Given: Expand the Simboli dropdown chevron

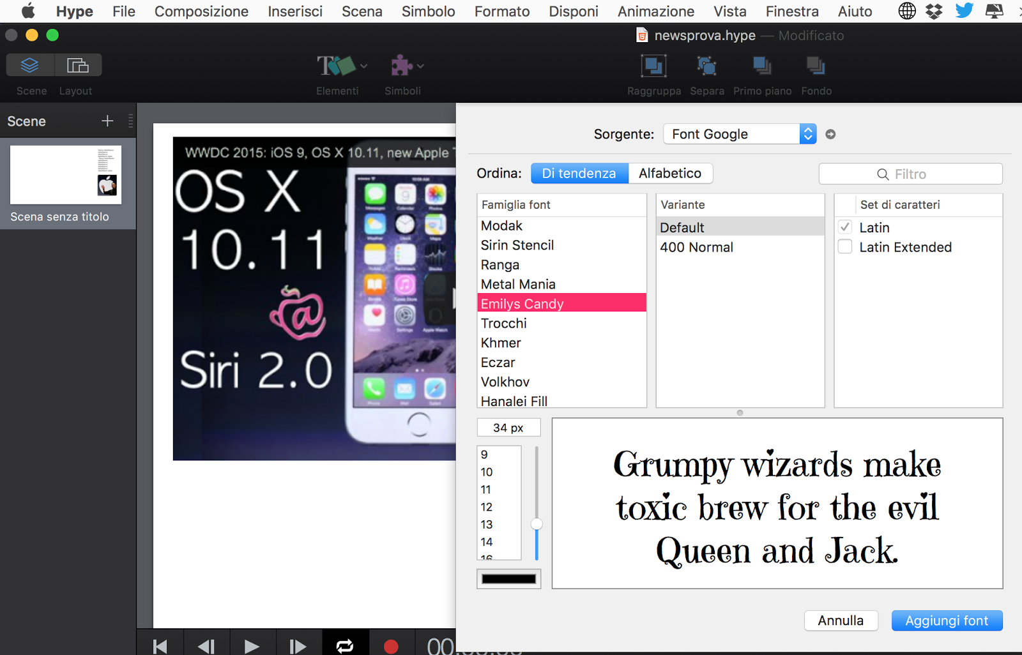Looking at the screenshot, I should tap(420, 66).
